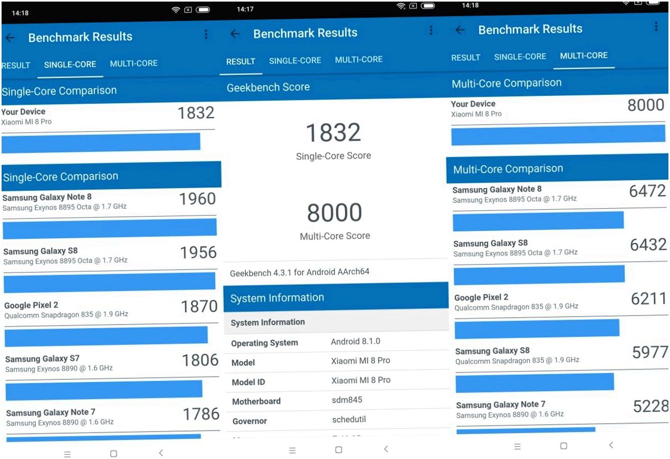The height and width of the screenshot is (459, 670).
Task: Tap Galaxy Note 8 single-core score bar
Action: click(110, 228)
